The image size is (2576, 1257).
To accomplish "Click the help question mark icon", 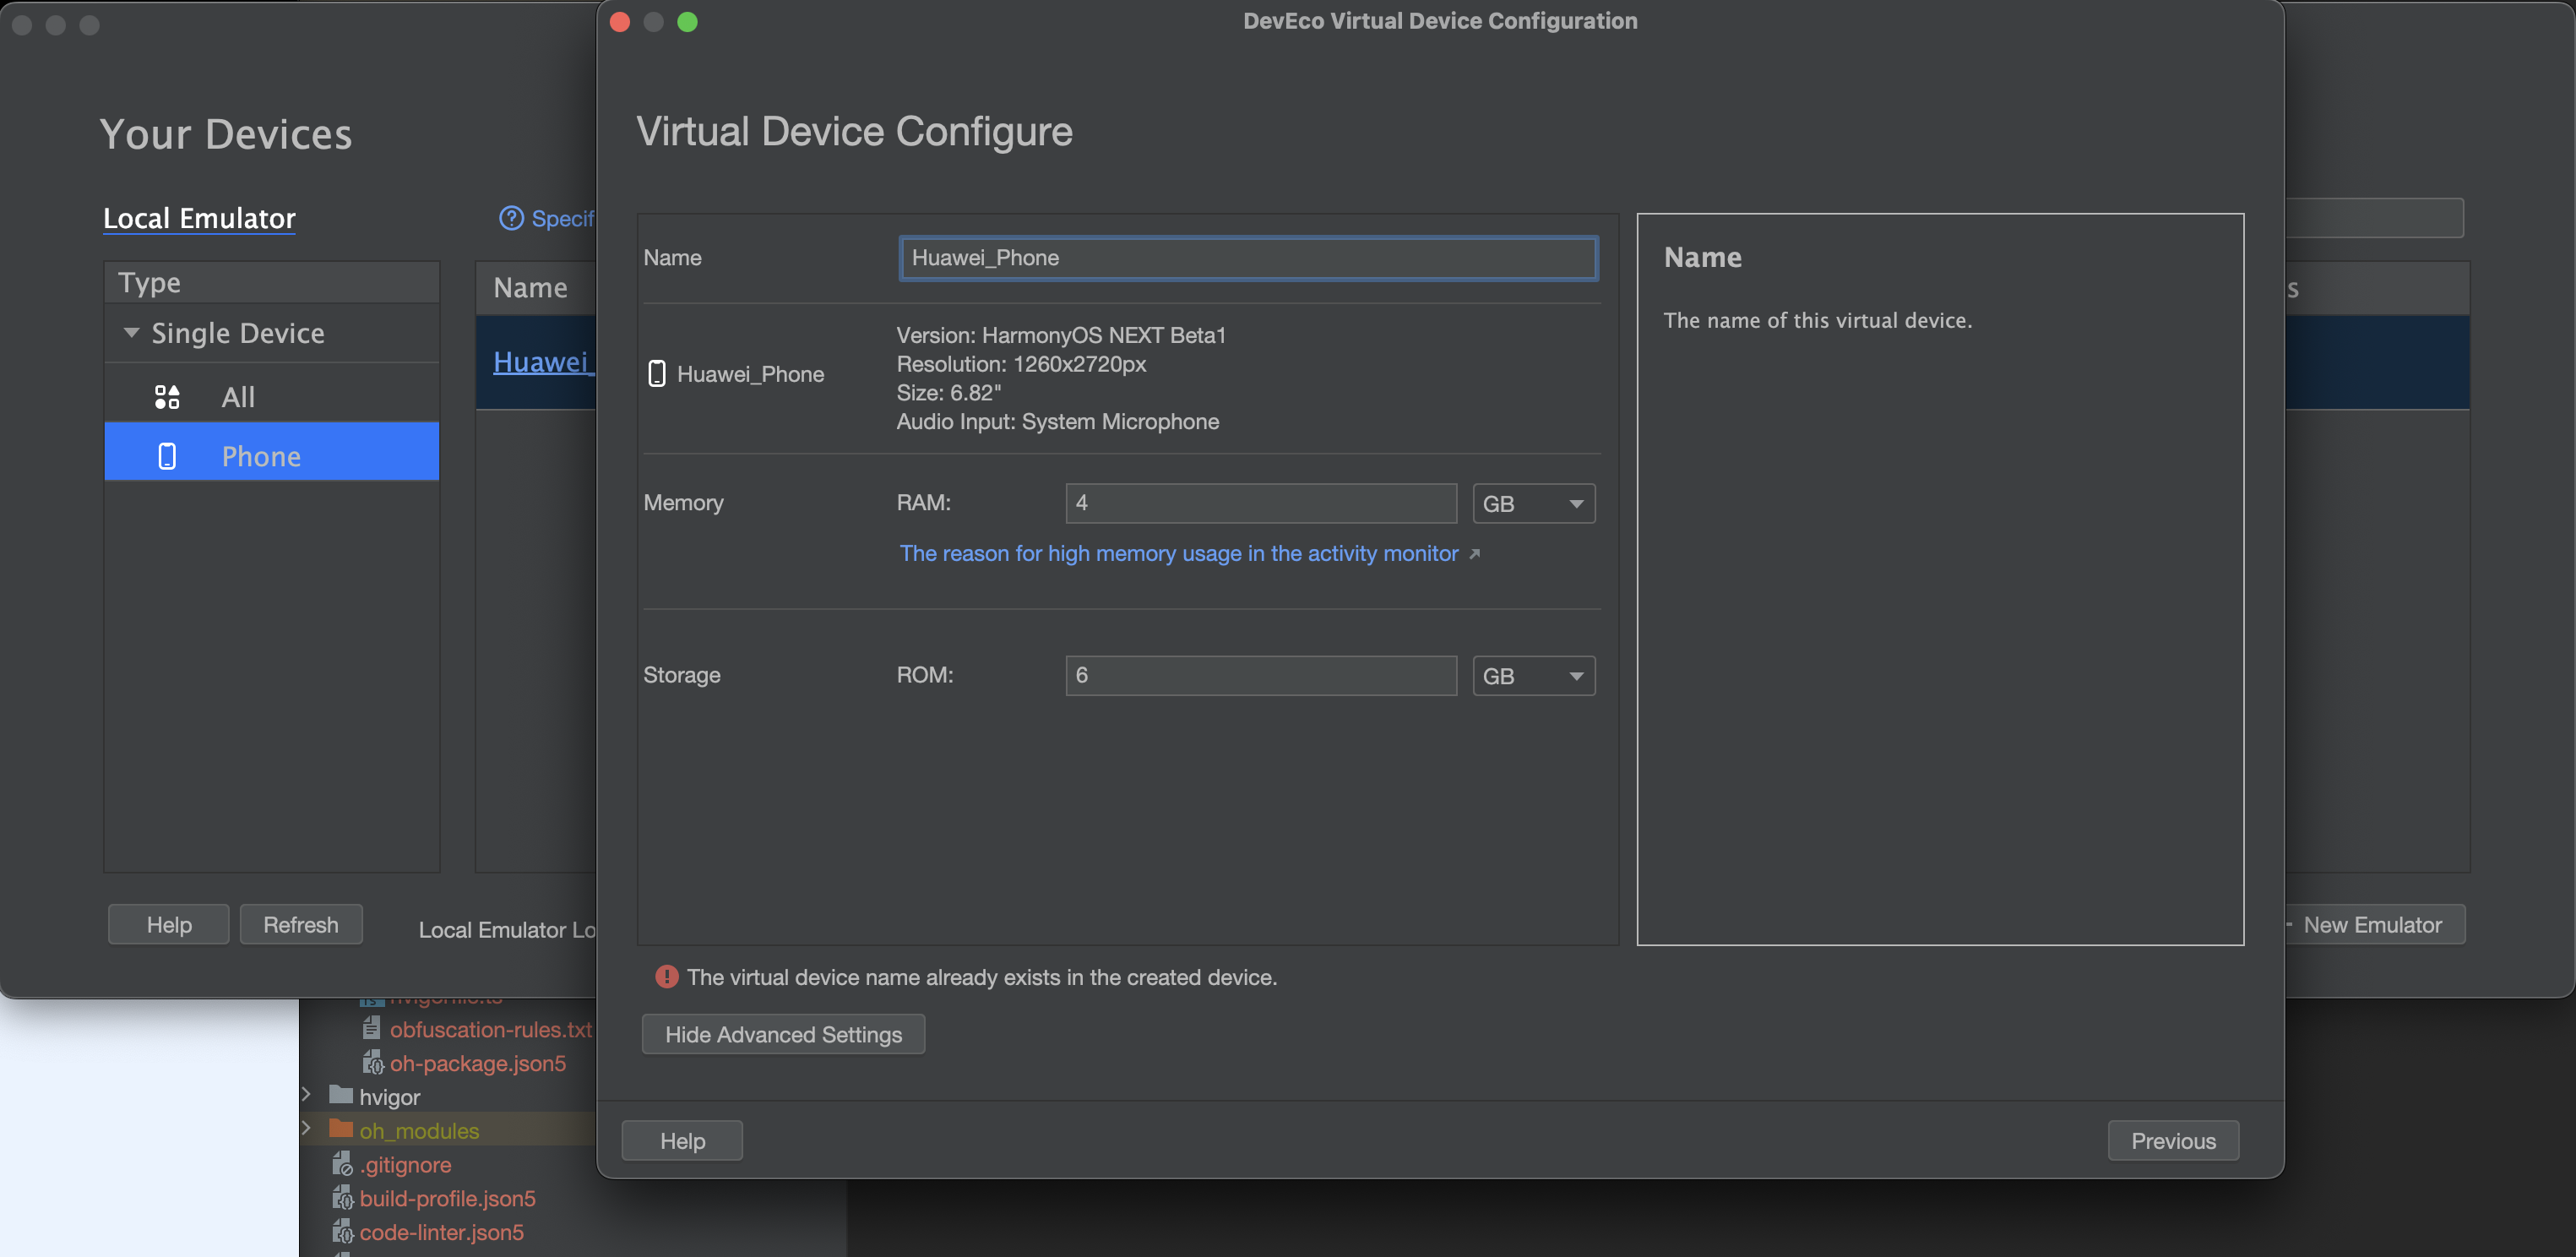I will coord(511,218).
